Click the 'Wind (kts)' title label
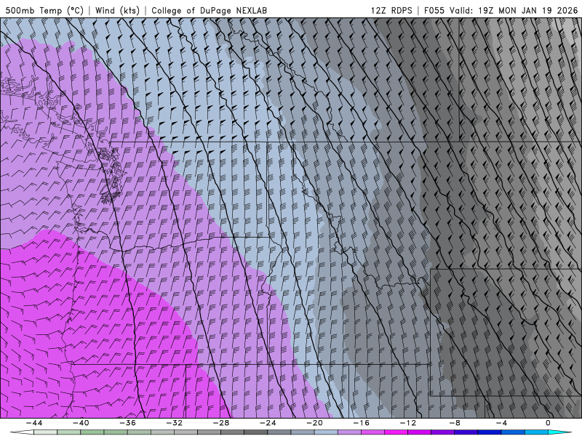The image size is (582, 436). pyautogui.click(x=117, y=10)
